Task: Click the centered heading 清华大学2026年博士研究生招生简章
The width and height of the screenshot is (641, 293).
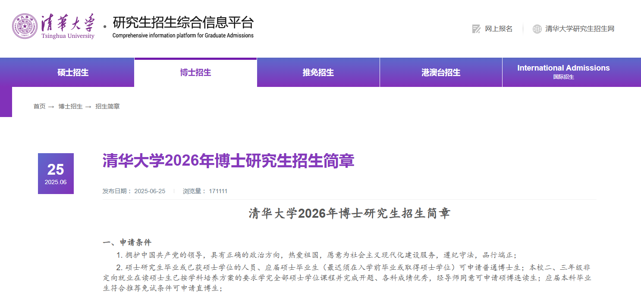Action: pyautogui.click(x=349, y=213)
